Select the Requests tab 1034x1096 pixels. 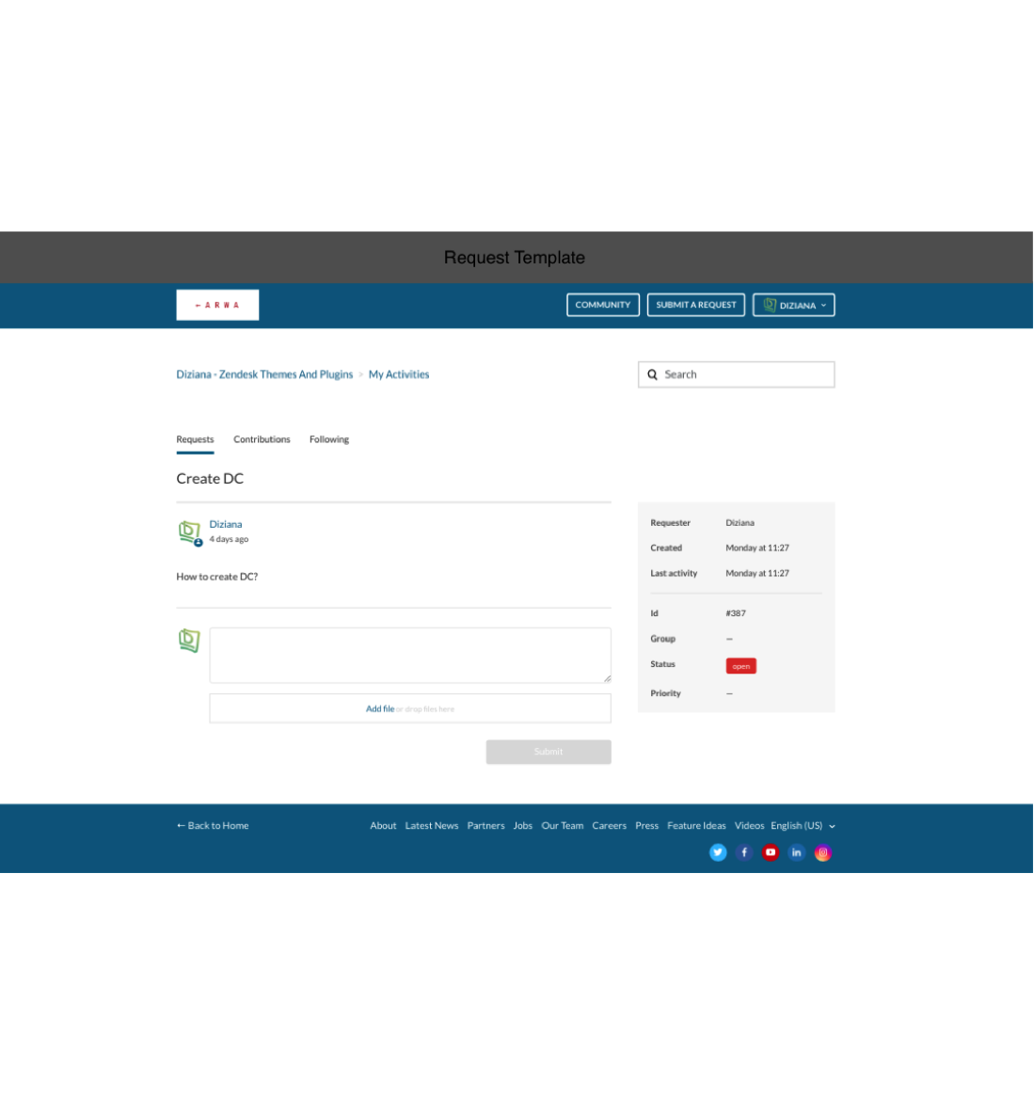click(x=195, y=439)
